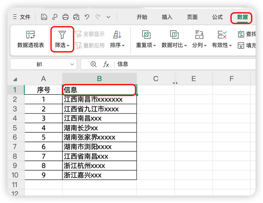Click the print icon

pos(65,17)
